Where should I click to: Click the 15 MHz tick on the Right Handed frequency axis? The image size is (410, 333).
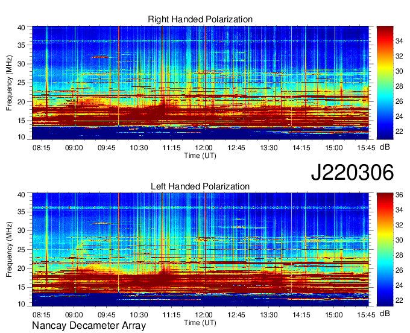(x=21, y=121)
